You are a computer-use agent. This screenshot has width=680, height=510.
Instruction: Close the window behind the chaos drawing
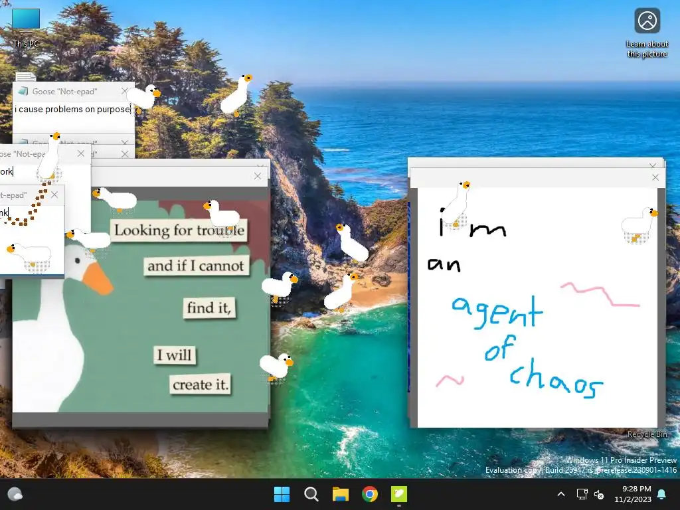[653, 165]
